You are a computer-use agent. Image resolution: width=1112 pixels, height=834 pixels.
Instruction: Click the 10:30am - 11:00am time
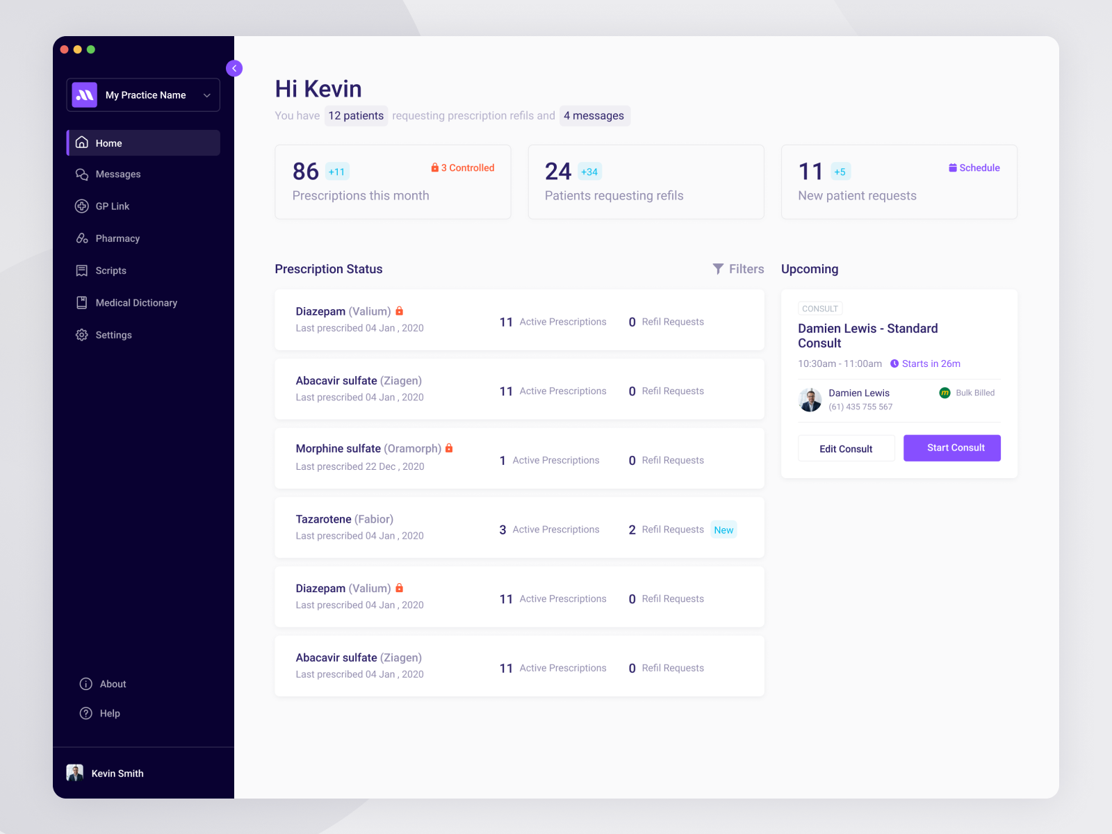click(840, 363)
